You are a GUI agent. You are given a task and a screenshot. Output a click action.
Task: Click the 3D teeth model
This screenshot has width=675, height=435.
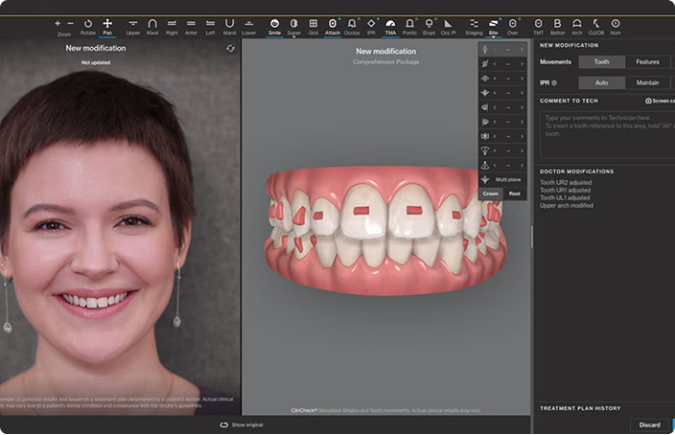point(385,230)
